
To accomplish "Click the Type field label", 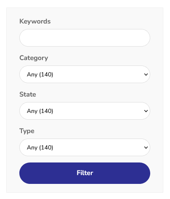I will pyautogui.click(x=27, y=131).
